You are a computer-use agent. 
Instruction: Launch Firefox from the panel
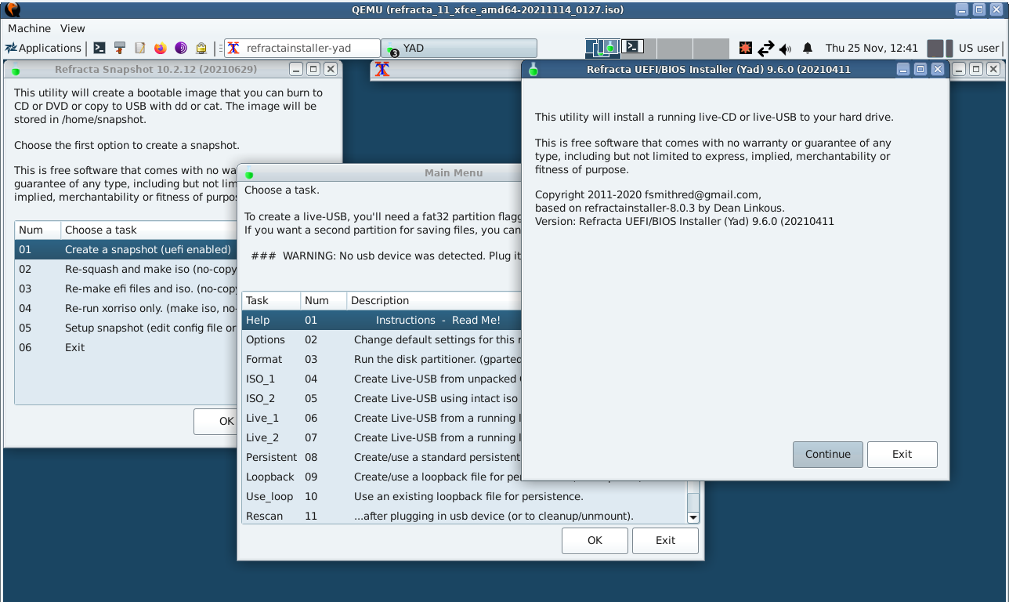161,48
